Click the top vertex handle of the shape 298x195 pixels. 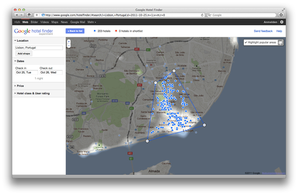174,71
